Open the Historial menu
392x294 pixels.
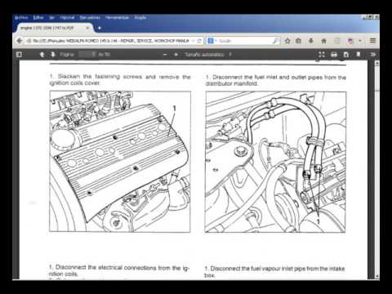67,18
